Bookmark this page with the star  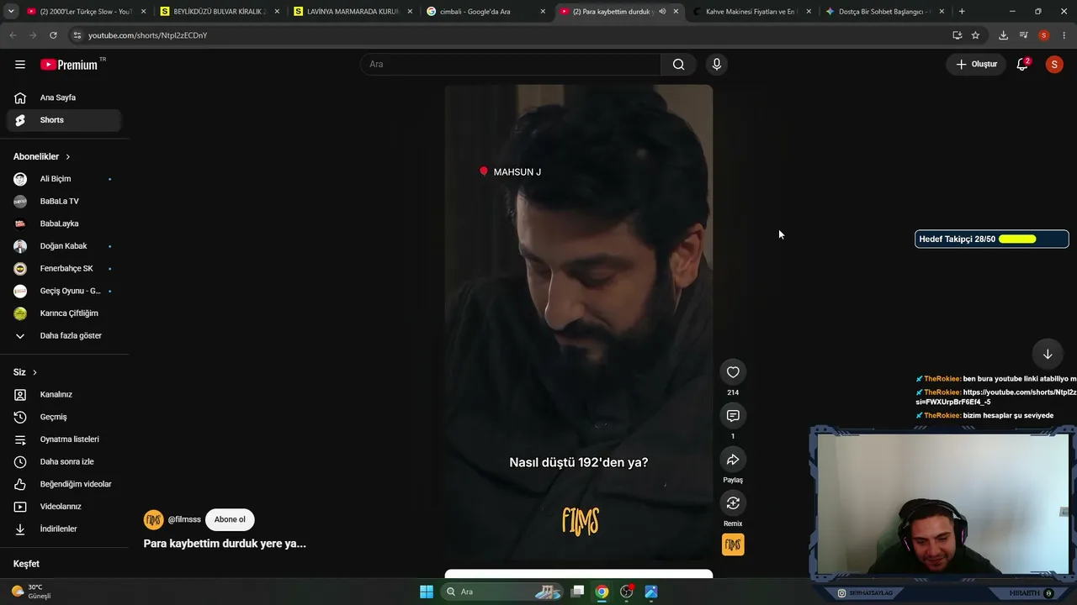(x=975, y=35)
